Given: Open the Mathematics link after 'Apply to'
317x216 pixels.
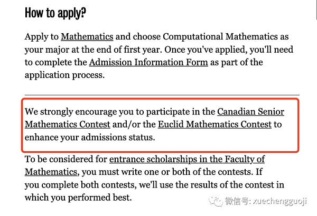Looking at the screenshot, I should pos(87,37).
